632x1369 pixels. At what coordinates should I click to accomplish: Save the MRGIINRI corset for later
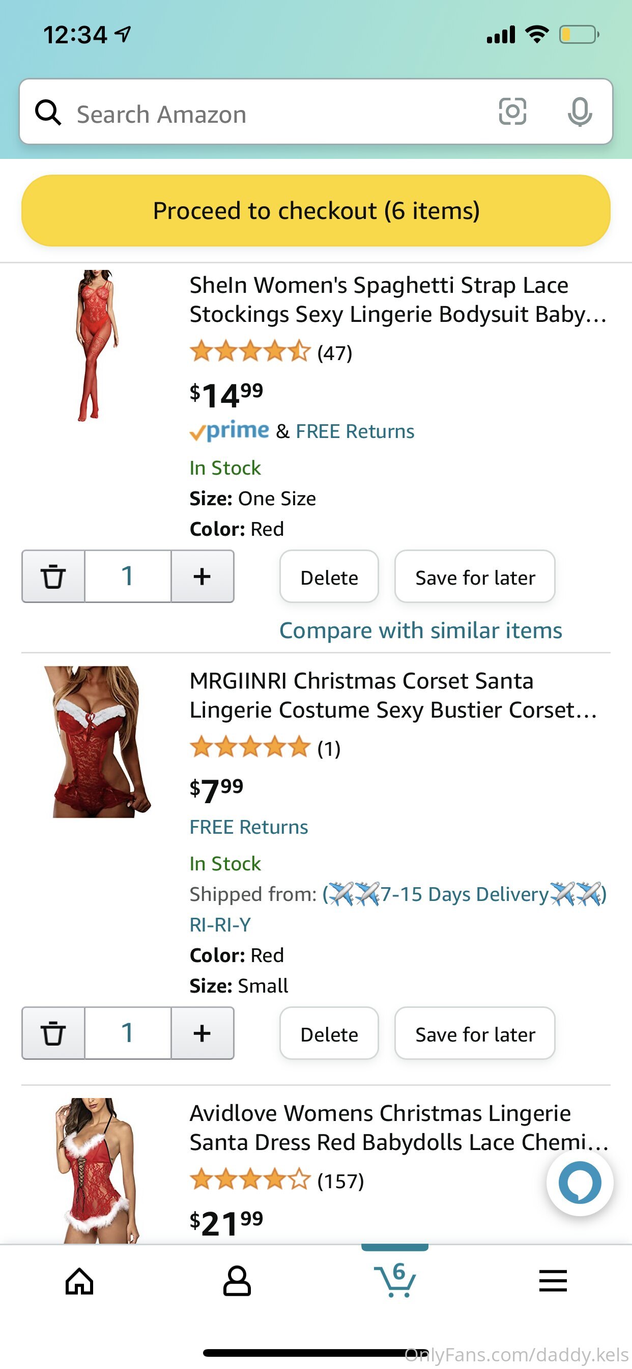pos(475,1033)
